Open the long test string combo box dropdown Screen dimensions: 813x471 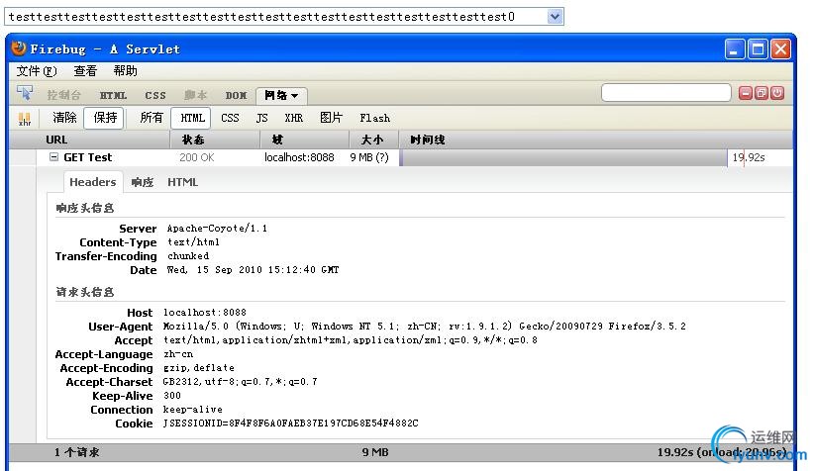coord(555,17)
